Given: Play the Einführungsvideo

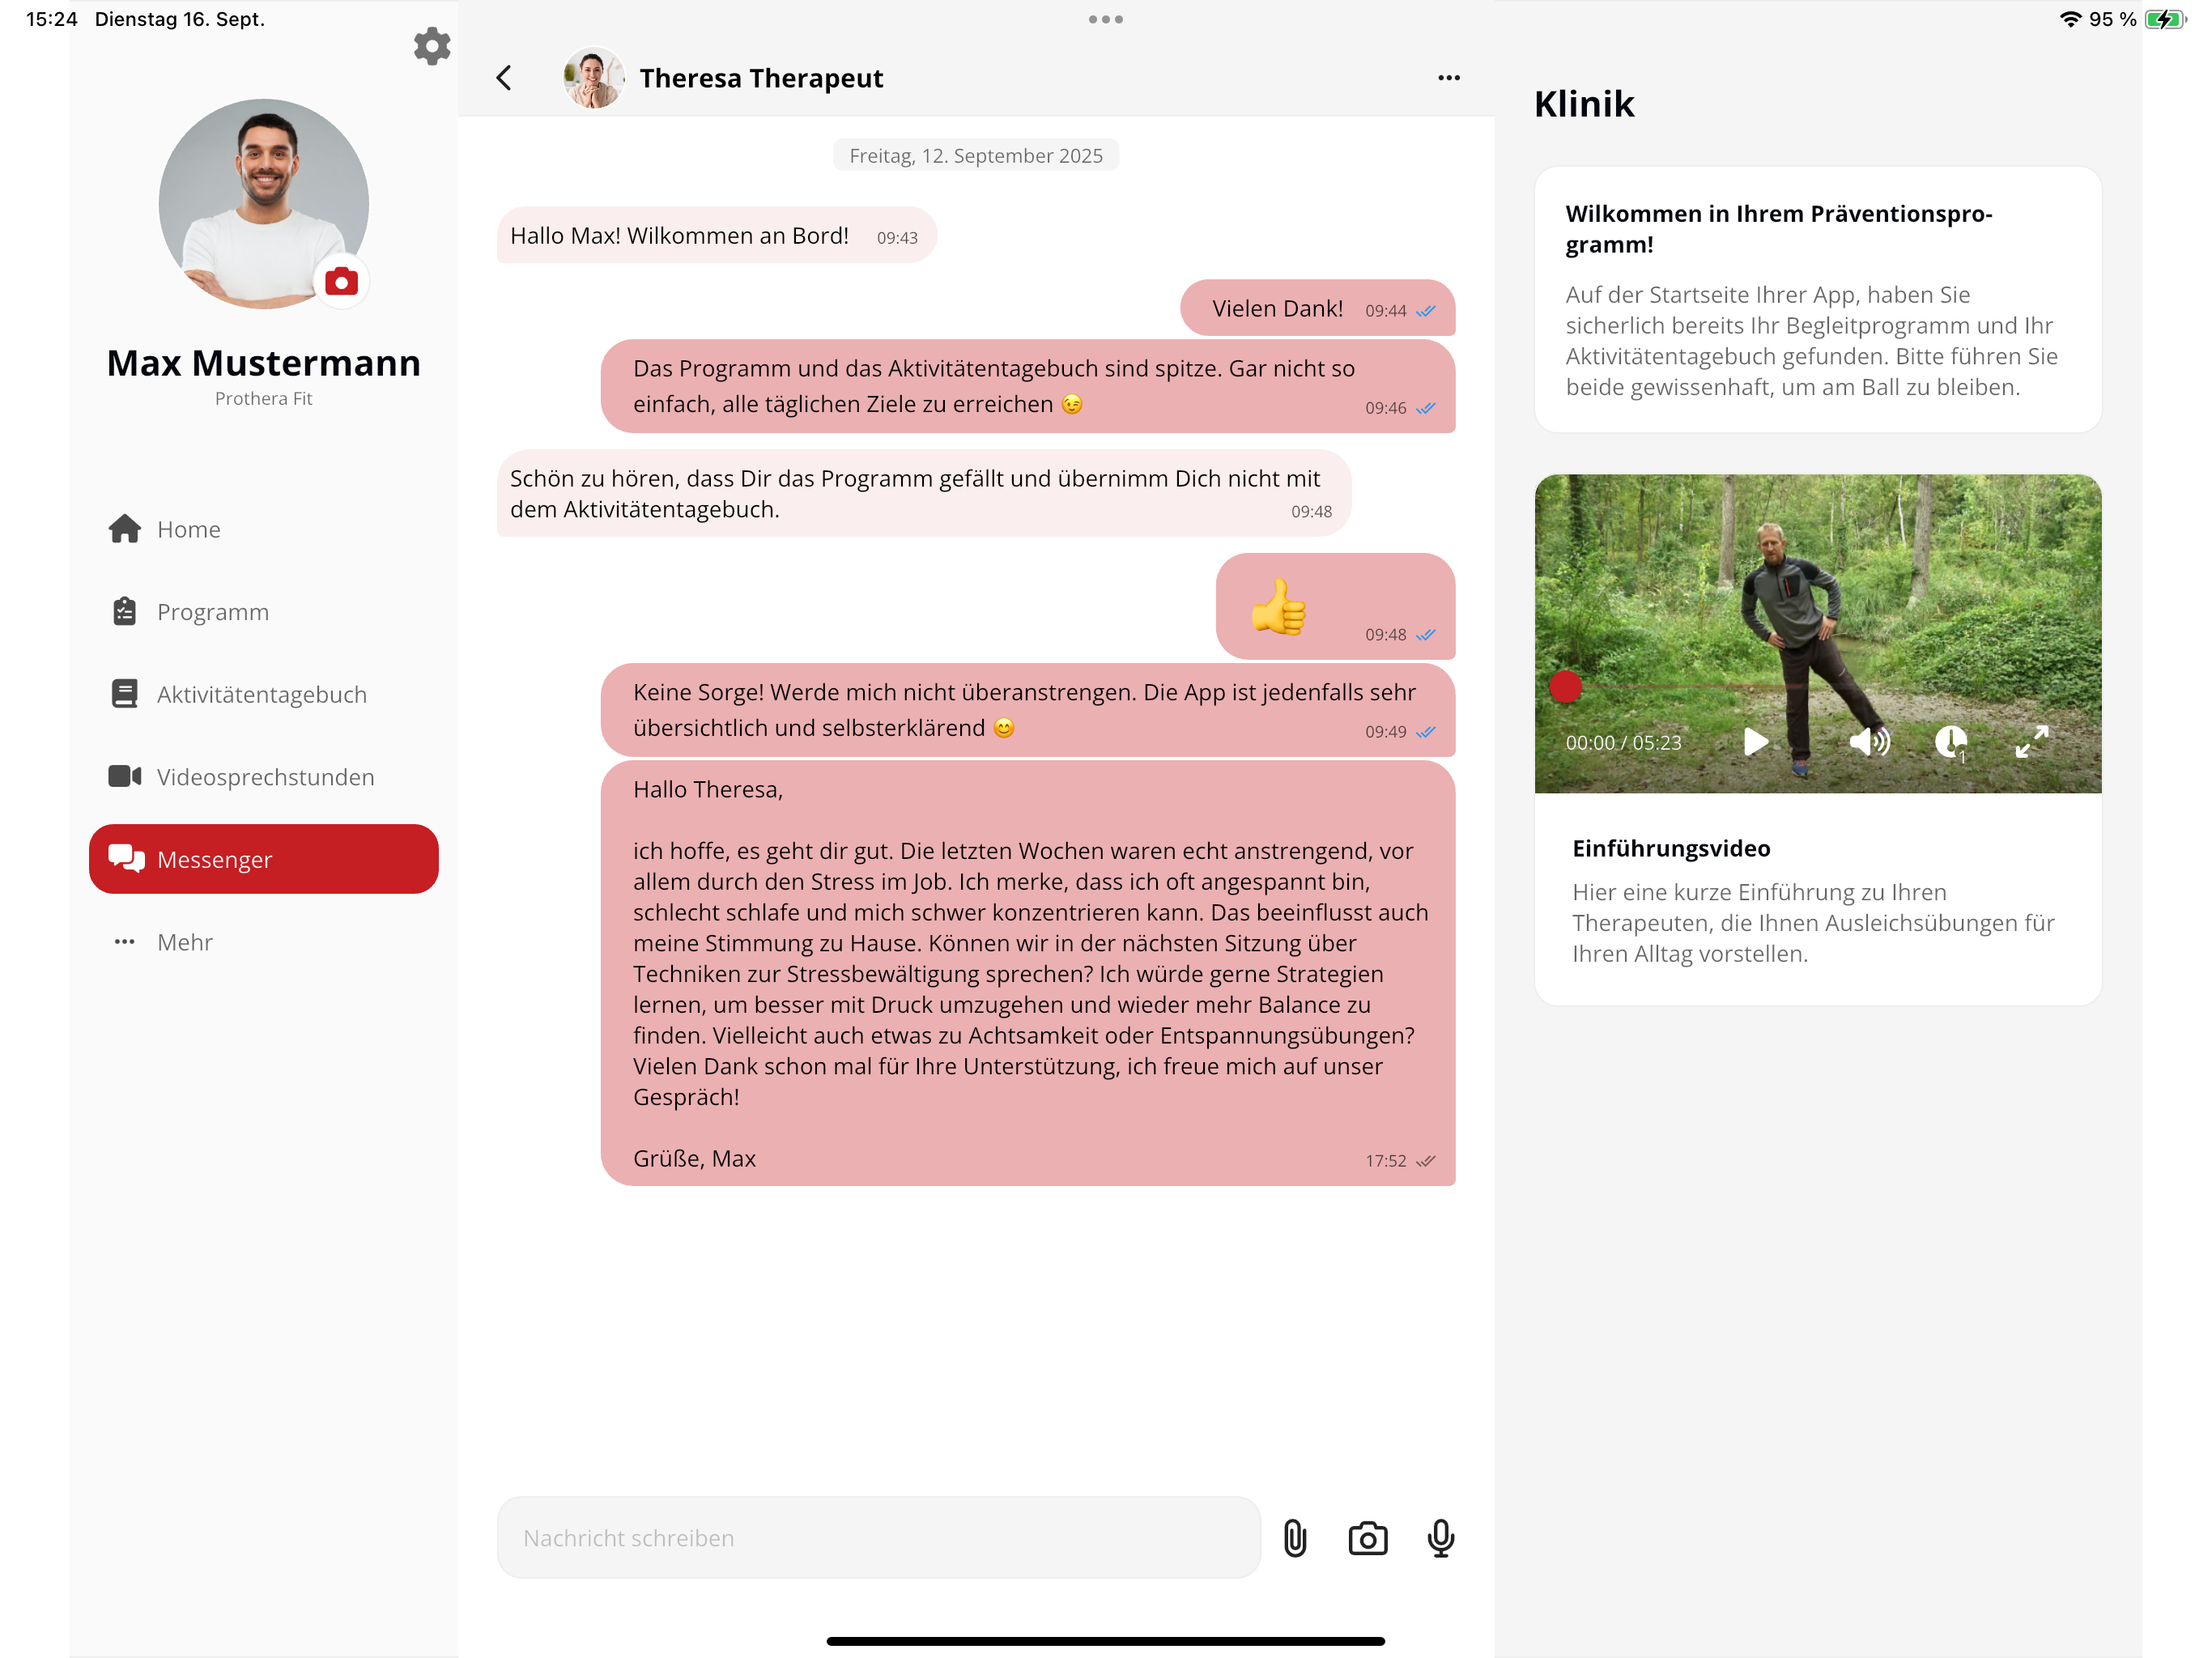Looking at the screenshot, I should click(1756, 742).
